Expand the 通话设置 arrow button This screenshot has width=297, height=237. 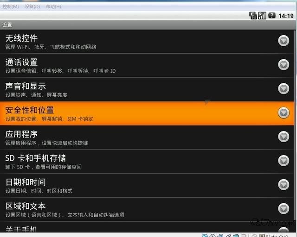(284, 65)
